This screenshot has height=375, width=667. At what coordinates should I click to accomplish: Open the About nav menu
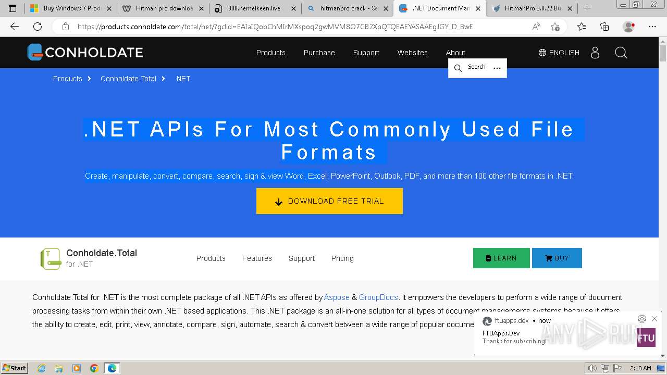(455, 53)
